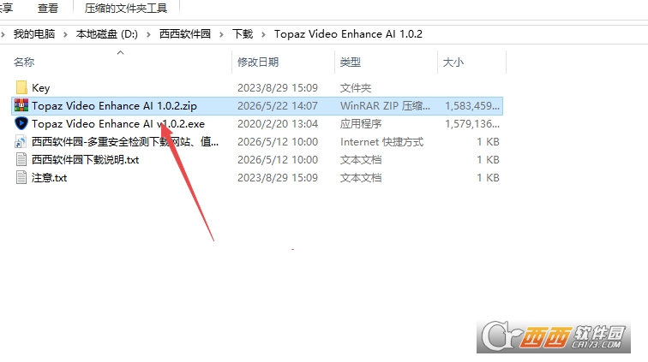This screenshot has height=362, width=648.
Task: Expand the chevron after 本地磁盘 (D:)
Action: point(149,34)
